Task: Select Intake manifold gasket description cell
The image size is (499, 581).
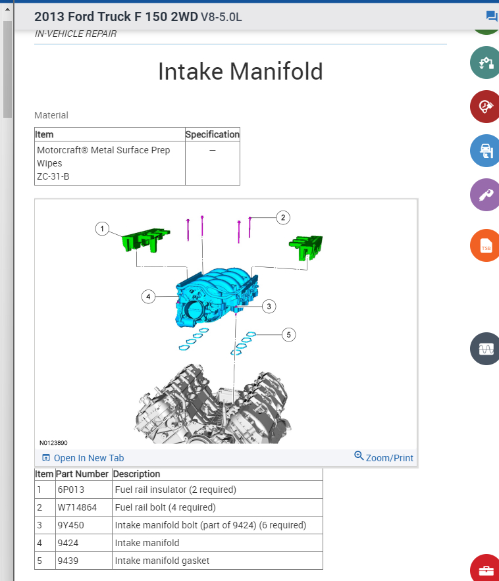Action: click(218, 561)
